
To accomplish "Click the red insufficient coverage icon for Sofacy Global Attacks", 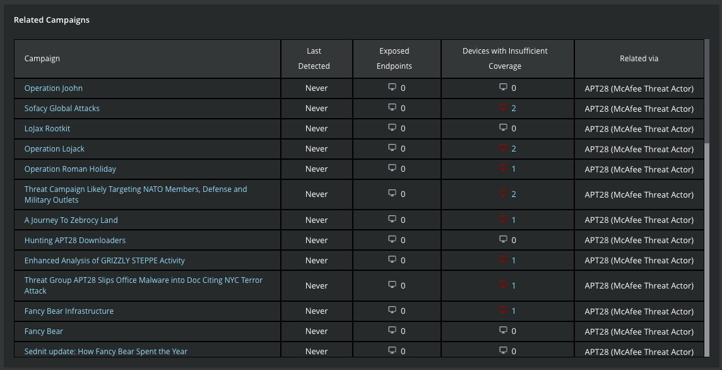I will (503, 107).
